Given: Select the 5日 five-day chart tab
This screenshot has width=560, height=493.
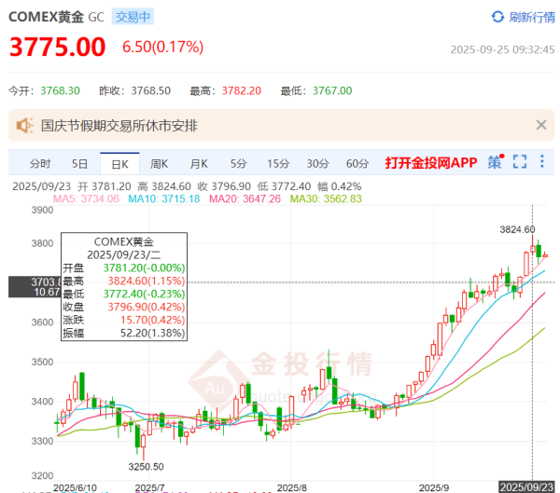Looking at the screenshot, I should click(80, 163).
